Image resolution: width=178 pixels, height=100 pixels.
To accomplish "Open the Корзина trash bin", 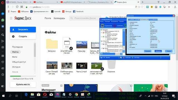I will coord(111,66).
